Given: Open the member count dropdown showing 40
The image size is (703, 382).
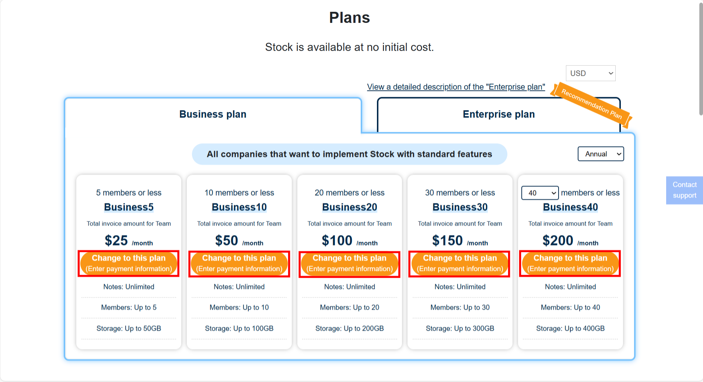Looking at the screenshot, I should click(539, 193).
